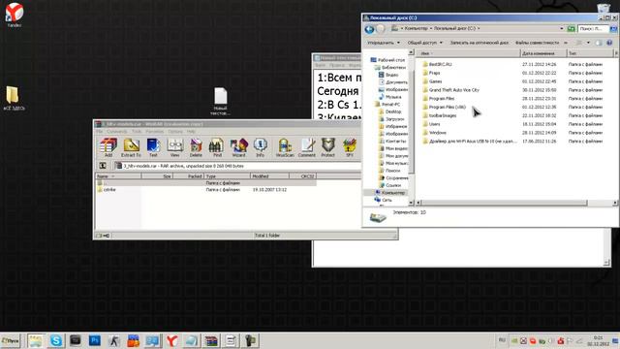Select the Users folder in Explorer
Image resolution: width=620 pixels, height=349 pixels.
pos(431,124)
